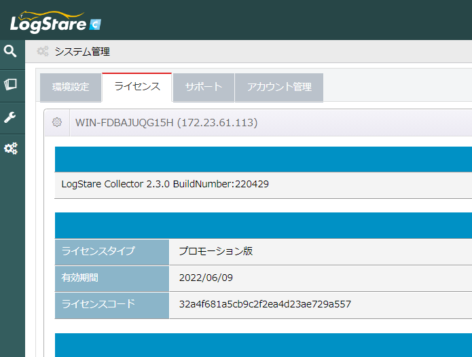Click the ライセンスタイプ label cell
472x357 pixels.
(x=112, y=252)
